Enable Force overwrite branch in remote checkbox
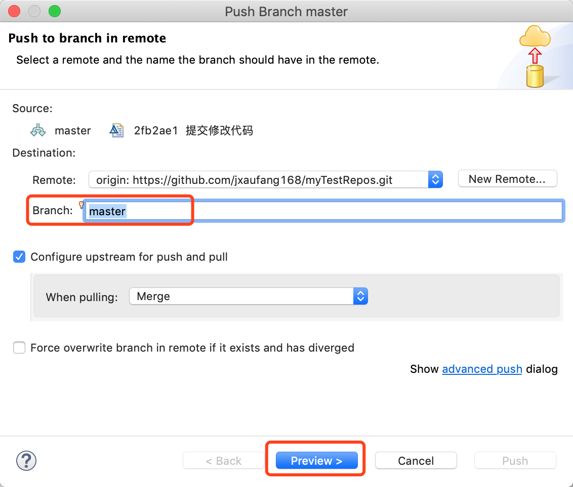The image size is (573, 487). 19,348
